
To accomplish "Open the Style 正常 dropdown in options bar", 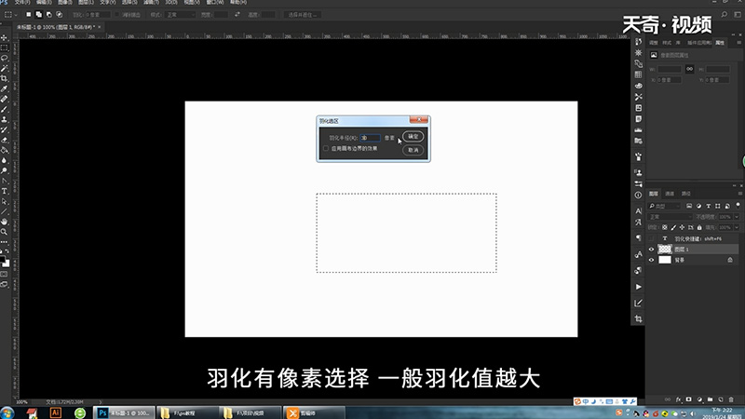I will click(x=180, y=15).
